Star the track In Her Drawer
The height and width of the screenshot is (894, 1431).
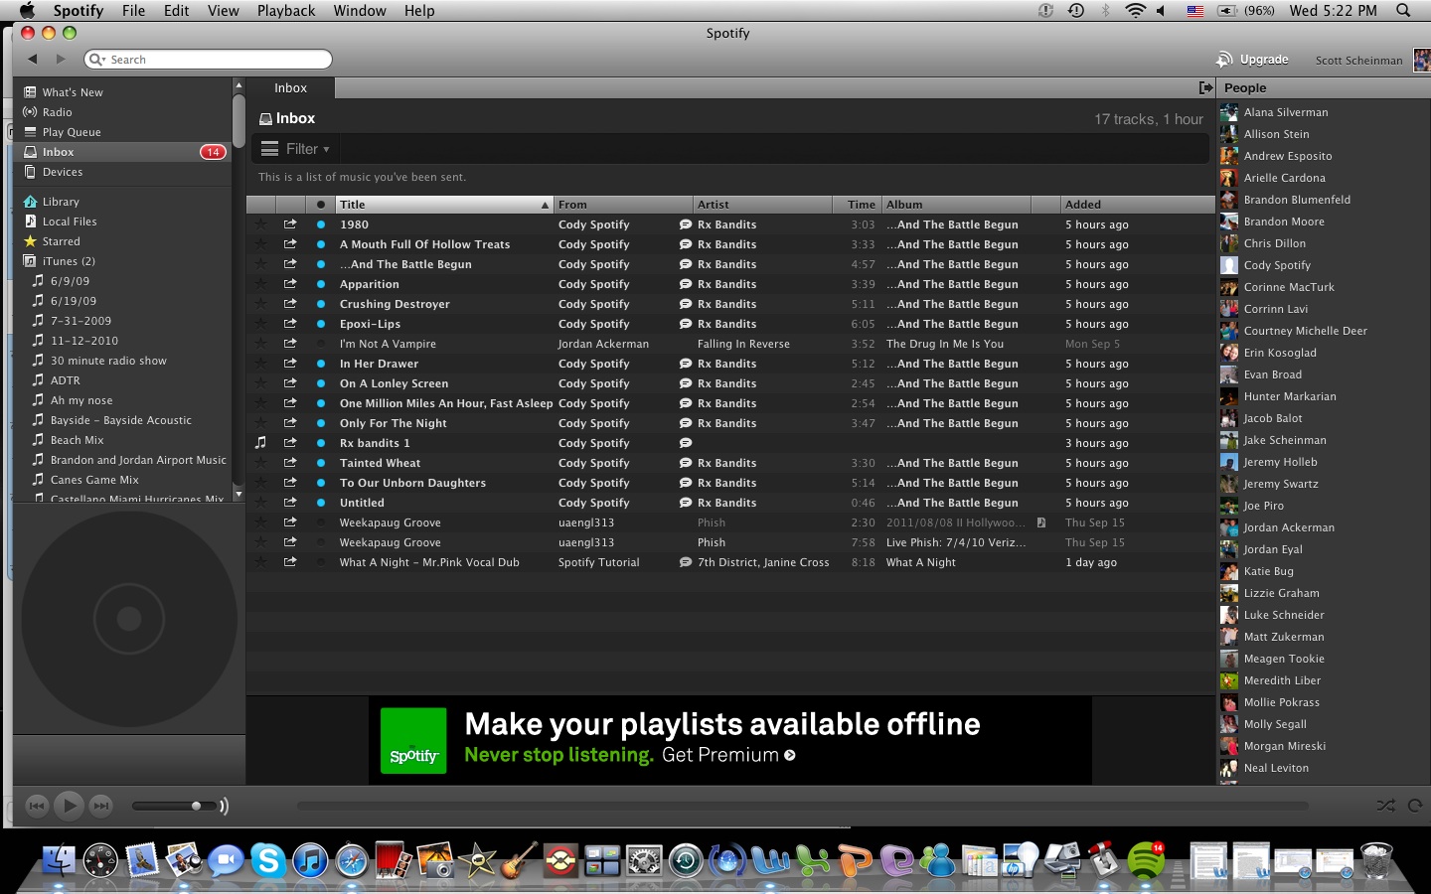coord(260,364)
